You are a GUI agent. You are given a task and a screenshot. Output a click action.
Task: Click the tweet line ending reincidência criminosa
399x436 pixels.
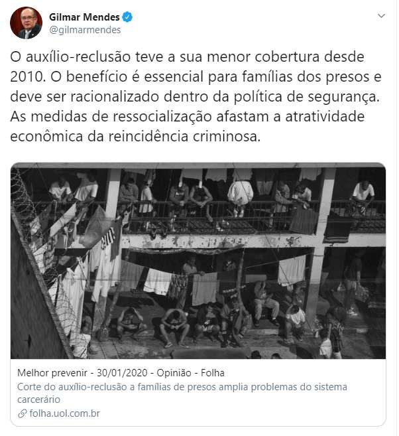(x=135, y=136)
